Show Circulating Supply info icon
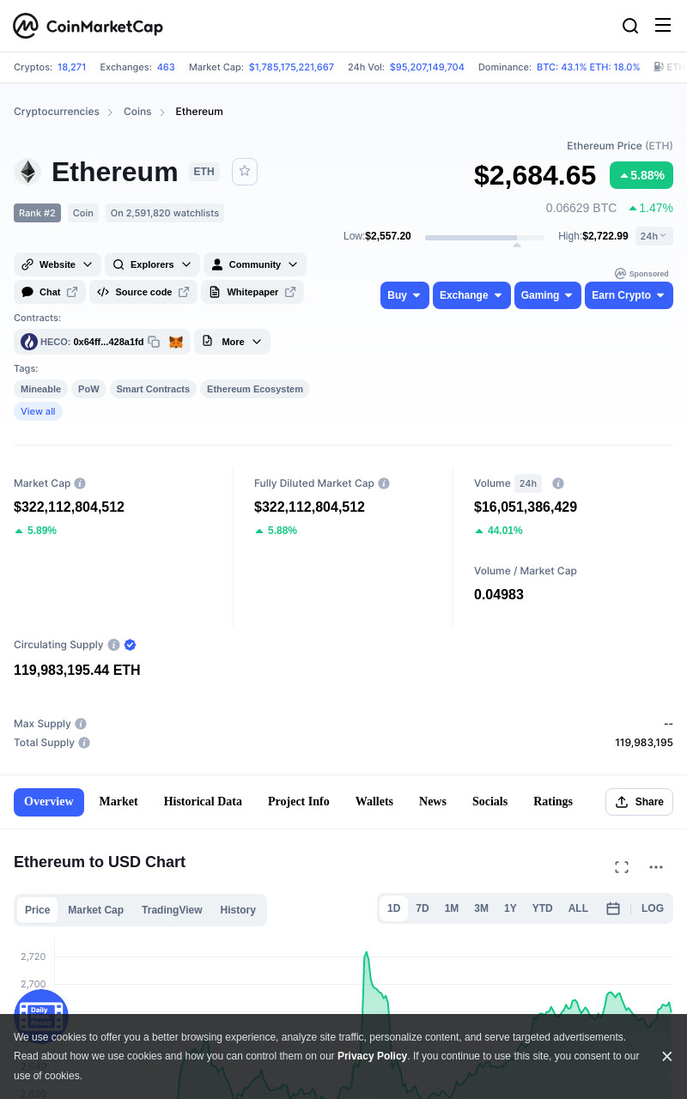 click(113, 645)
